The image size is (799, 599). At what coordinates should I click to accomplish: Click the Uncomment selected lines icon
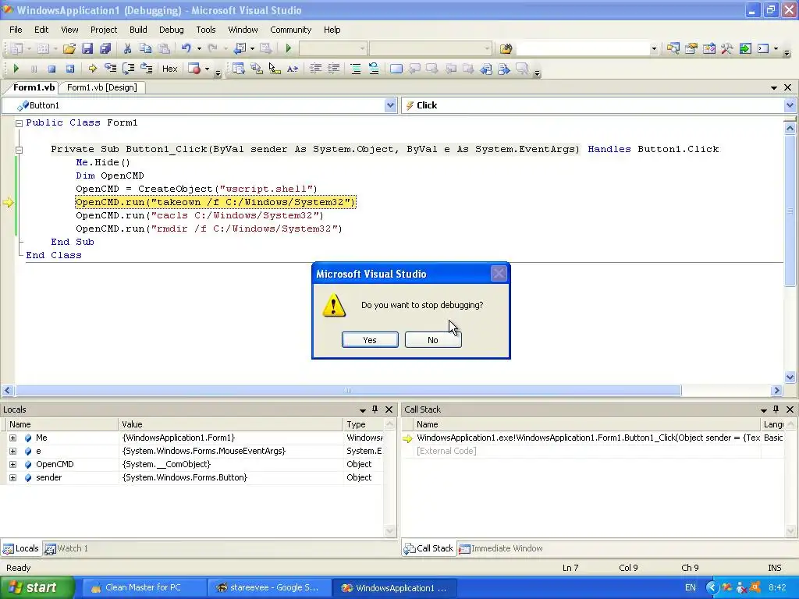(x=374, y=69)
